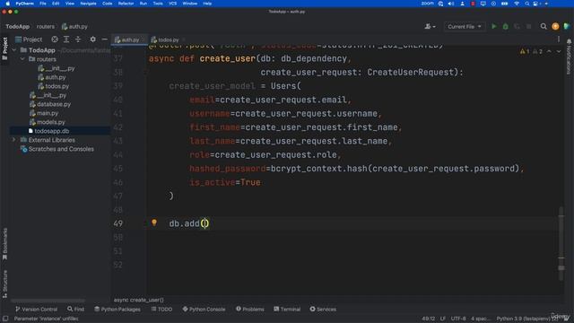Open Project dropdown in Project panel header
Viewport: 574px width, 323px height.
click(29, 39)
